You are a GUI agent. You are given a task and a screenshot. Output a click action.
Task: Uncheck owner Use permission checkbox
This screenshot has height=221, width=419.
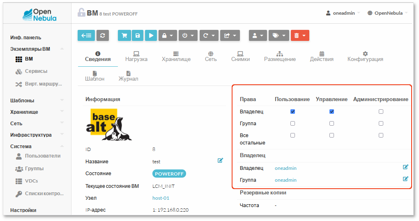coord(292,111)
